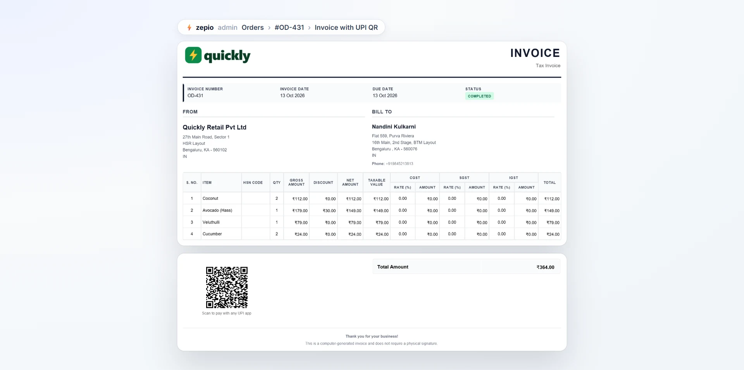This screenshot has height=370, width=744.
Task: Click the CGST column group header
Action: tap(415, 178)
